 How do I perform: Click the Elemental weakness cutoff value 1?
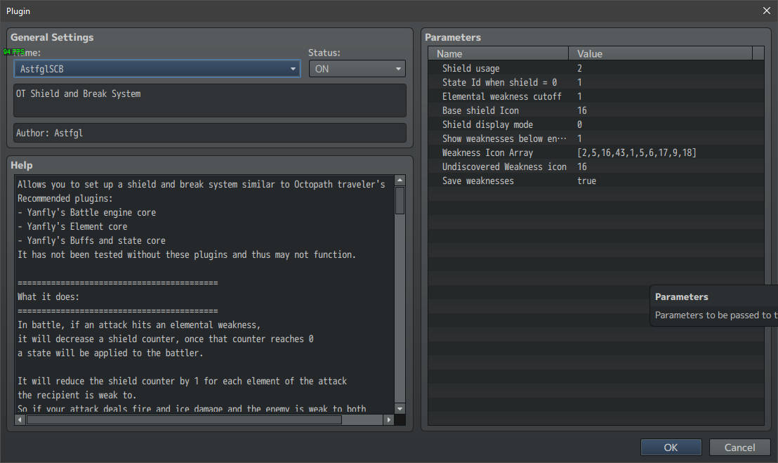pyautogui.click(x=579, y=97)
